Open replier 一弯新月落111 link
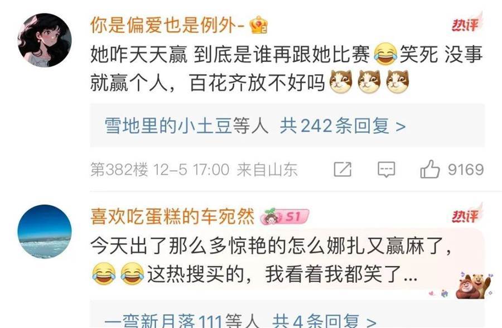The image size is (502, 328). [x=163, y=320]
